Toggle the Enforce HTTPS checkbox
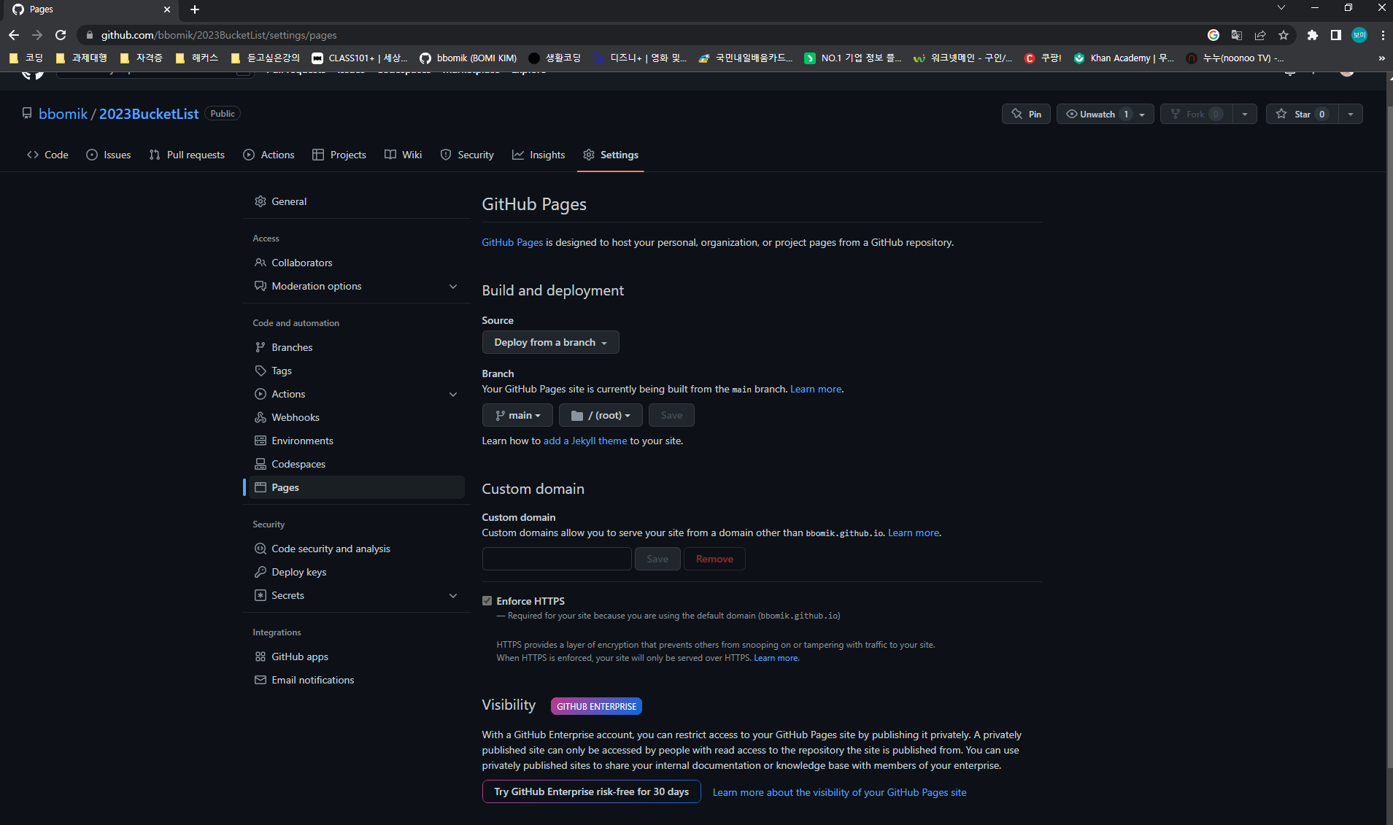The width and height of the screenshot is (1393, 825). tap(487, 601)
